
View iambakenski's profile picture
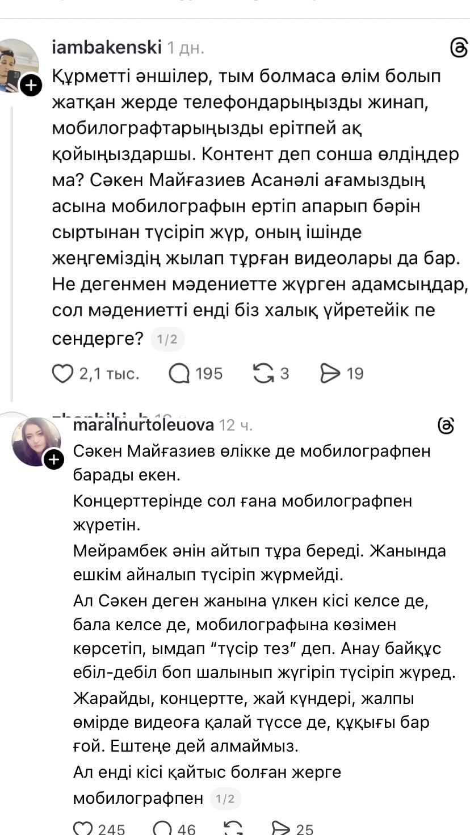pyautogui.click(x=17, y=64)
